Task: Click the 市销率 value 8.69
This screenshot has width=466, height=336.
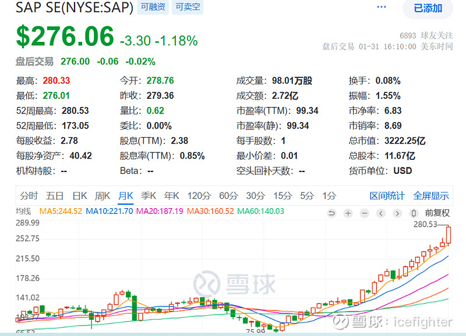Action: [x=393, y=126]
